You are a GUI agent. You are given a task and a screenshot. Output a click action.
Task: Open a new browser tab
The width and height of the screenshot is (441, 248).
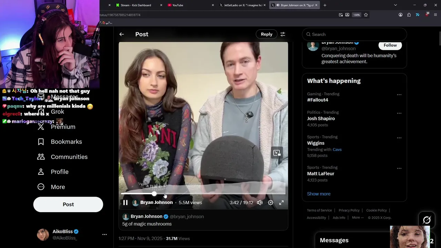point(325,5)
